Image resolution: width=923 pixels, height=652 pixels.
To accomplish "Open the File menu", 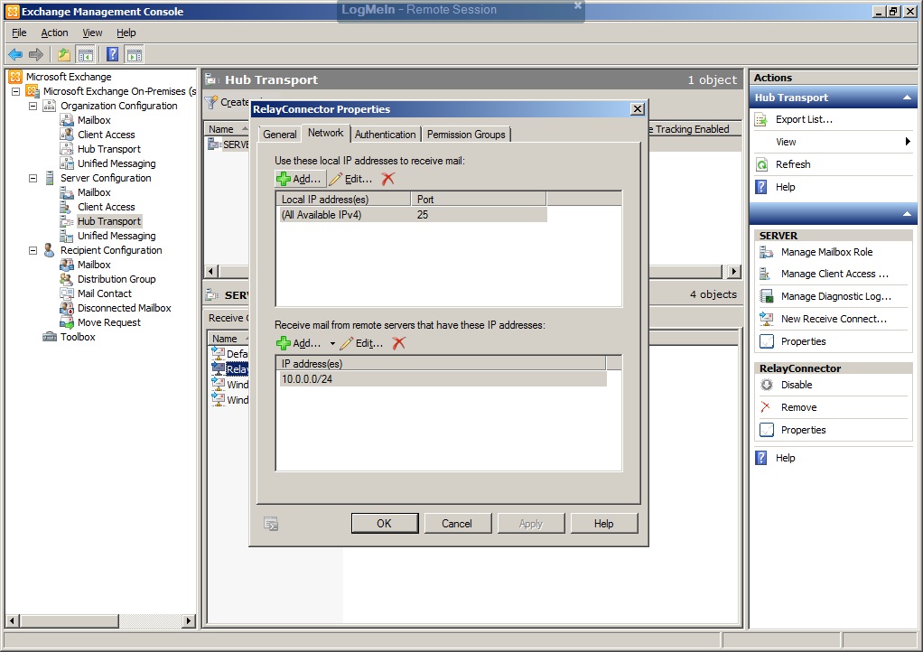I will [x=20, y=33].
